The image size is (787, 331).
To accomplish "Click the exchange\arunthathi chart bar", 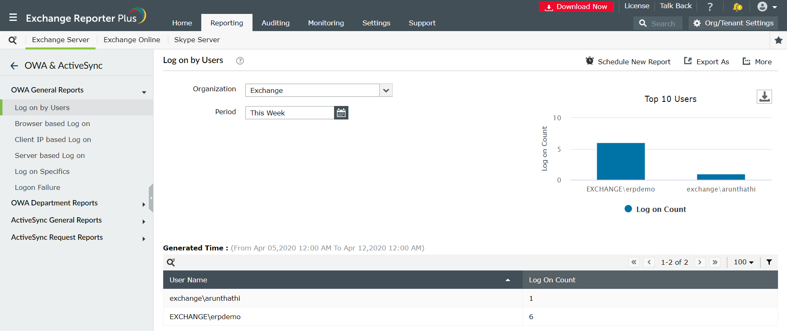I will [721, 177].
